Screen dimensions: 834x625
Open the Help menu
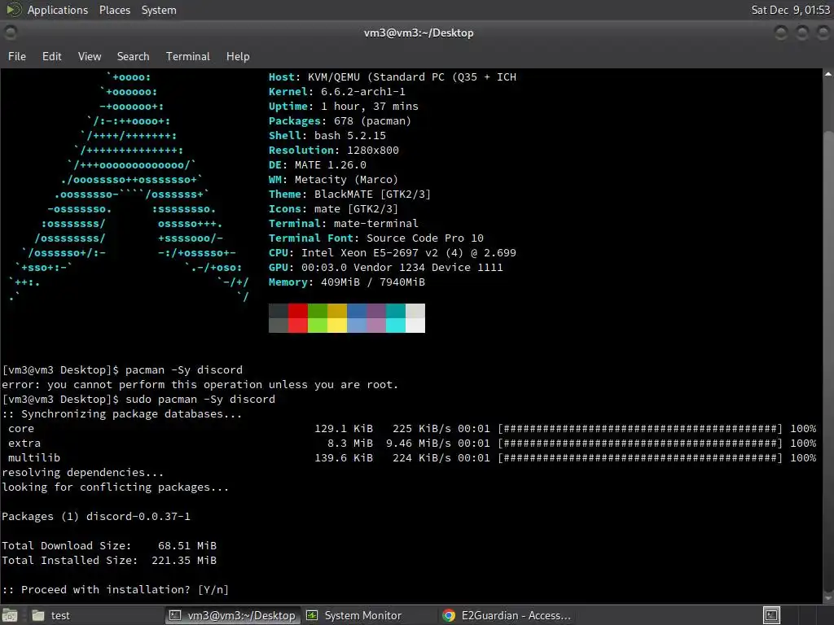[x=238, y=56]
